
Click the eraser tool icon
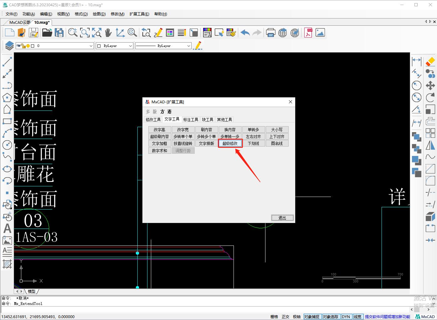click(430, 62)
